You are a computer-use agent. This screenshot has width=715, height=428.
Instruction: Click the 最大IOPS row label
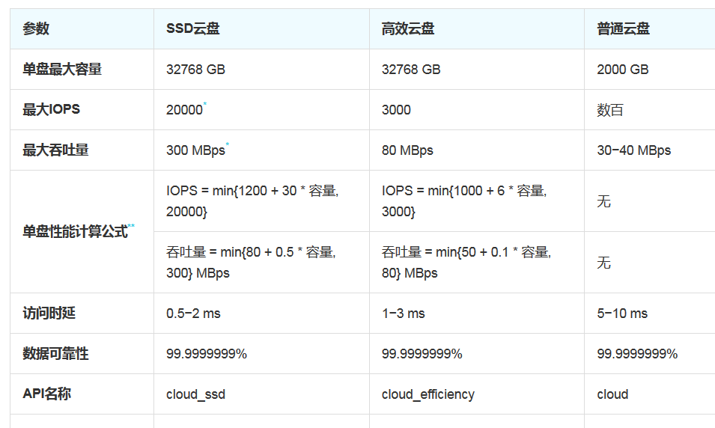pos(52,109)
